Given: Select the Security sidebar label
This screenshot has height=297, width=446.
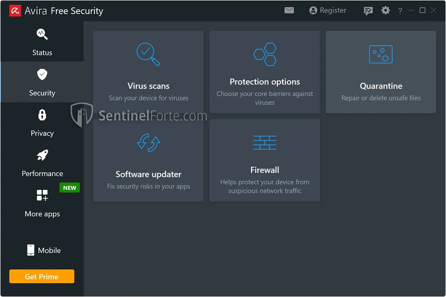Looking at the screenshot, I should tap(42, 93).
